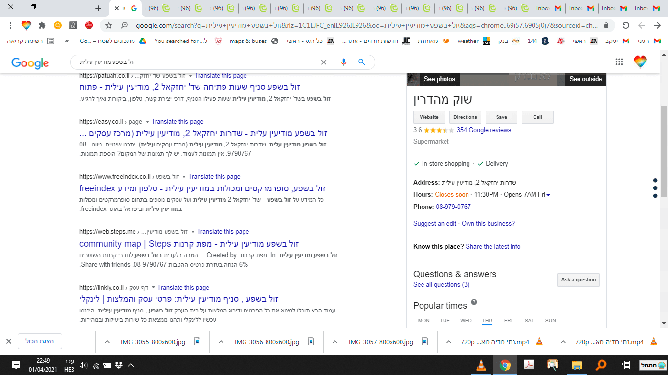Click See outside on the business panel
Screen dimensions: 668x375
pyautogui.click(x=585, y=79)
